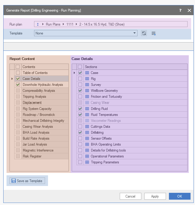Viewport: 195px width, 205px height.
Task: Click the table icon beside Drillstring
Action: tap(87, 133)
